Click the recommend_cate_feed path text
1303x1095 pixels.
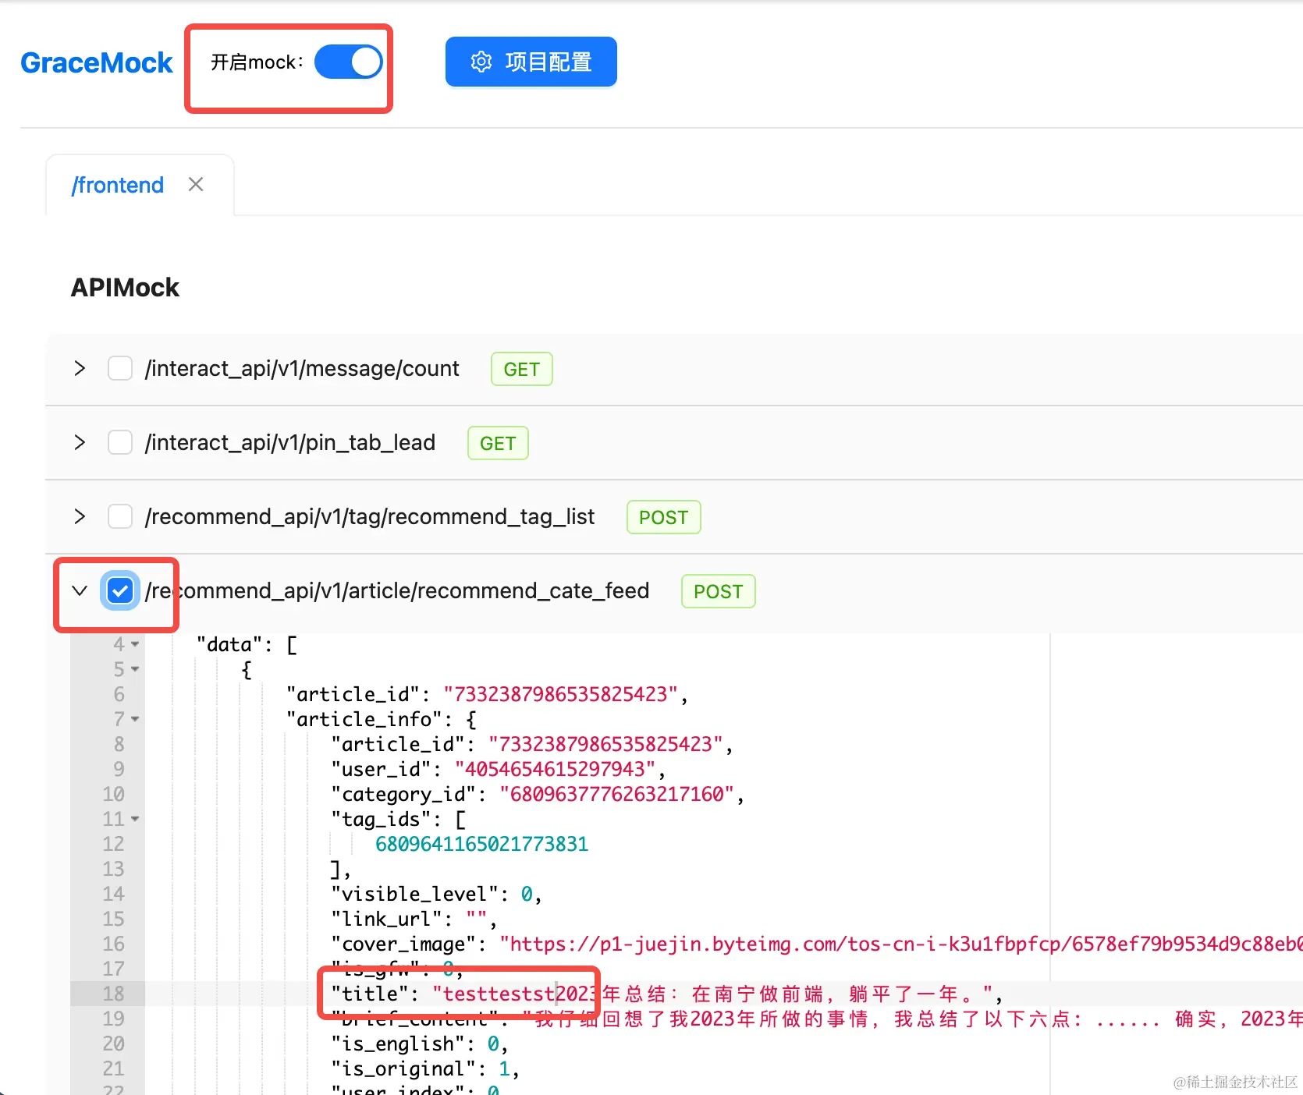(397, 590)
